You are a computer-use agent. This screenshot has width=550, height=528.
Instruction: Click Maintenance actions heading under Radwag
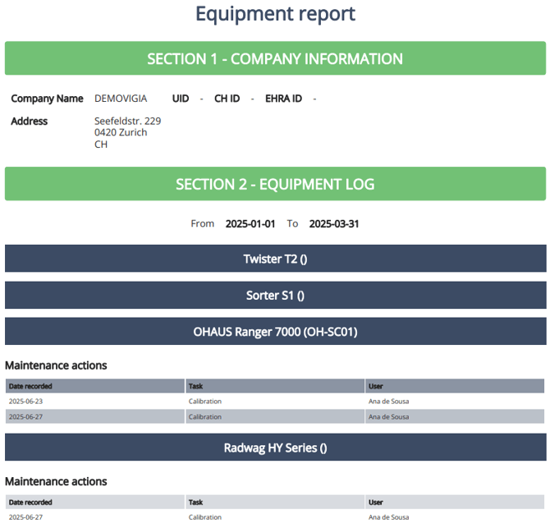click(x=56, y=481)
